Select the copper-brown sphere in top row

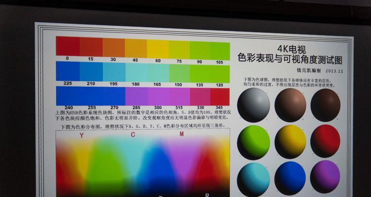point(290,105)
